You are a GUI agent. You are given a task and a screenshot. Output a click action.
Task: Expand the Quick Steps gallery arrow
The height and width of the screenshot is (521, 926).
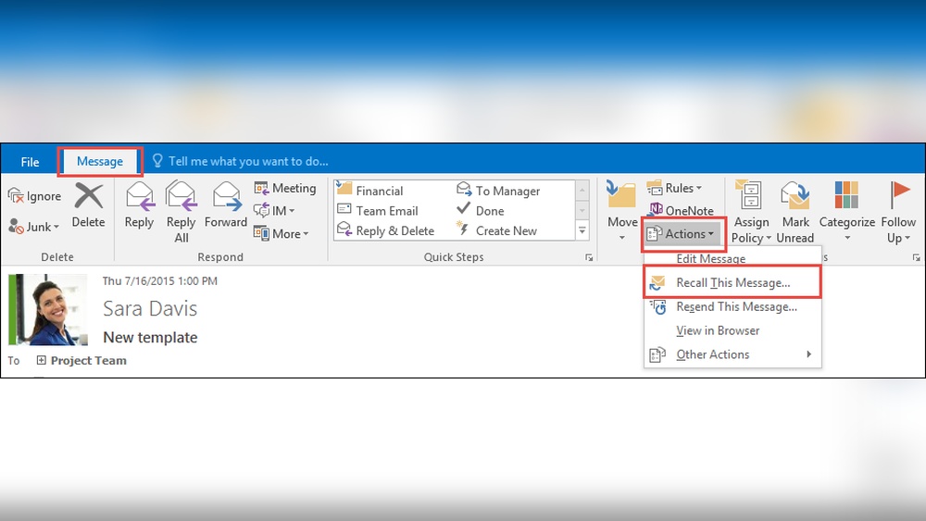click(582, 230)
